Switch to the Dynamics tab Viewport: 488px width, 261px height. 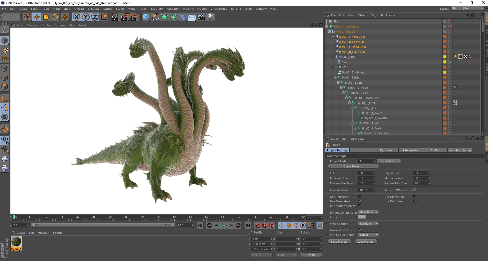click(386, 151)
